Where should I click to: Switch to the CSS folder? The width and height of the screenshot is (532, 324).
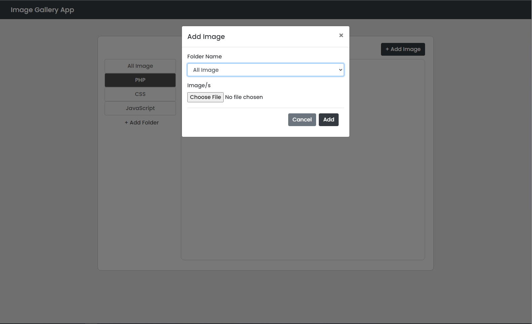coord(140,94)
